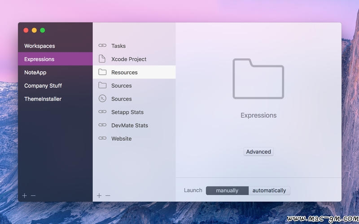Viewport: 359px width, 224px height.
Task: Click the Workspaces sidebar heading
Action: (x=39, y=46)
